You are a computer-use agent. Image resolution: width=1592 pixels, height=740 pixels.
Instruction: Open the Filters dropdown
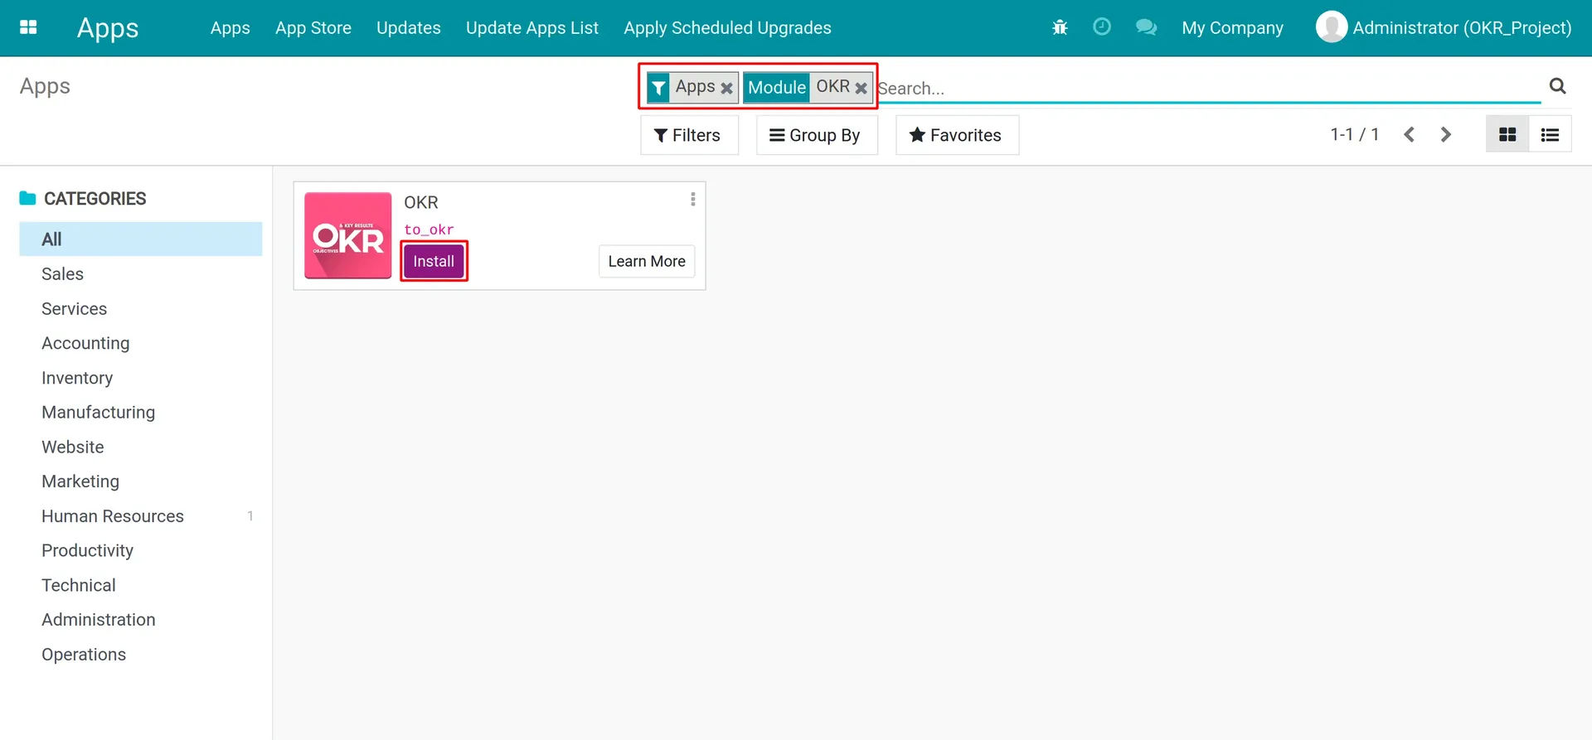688,135
